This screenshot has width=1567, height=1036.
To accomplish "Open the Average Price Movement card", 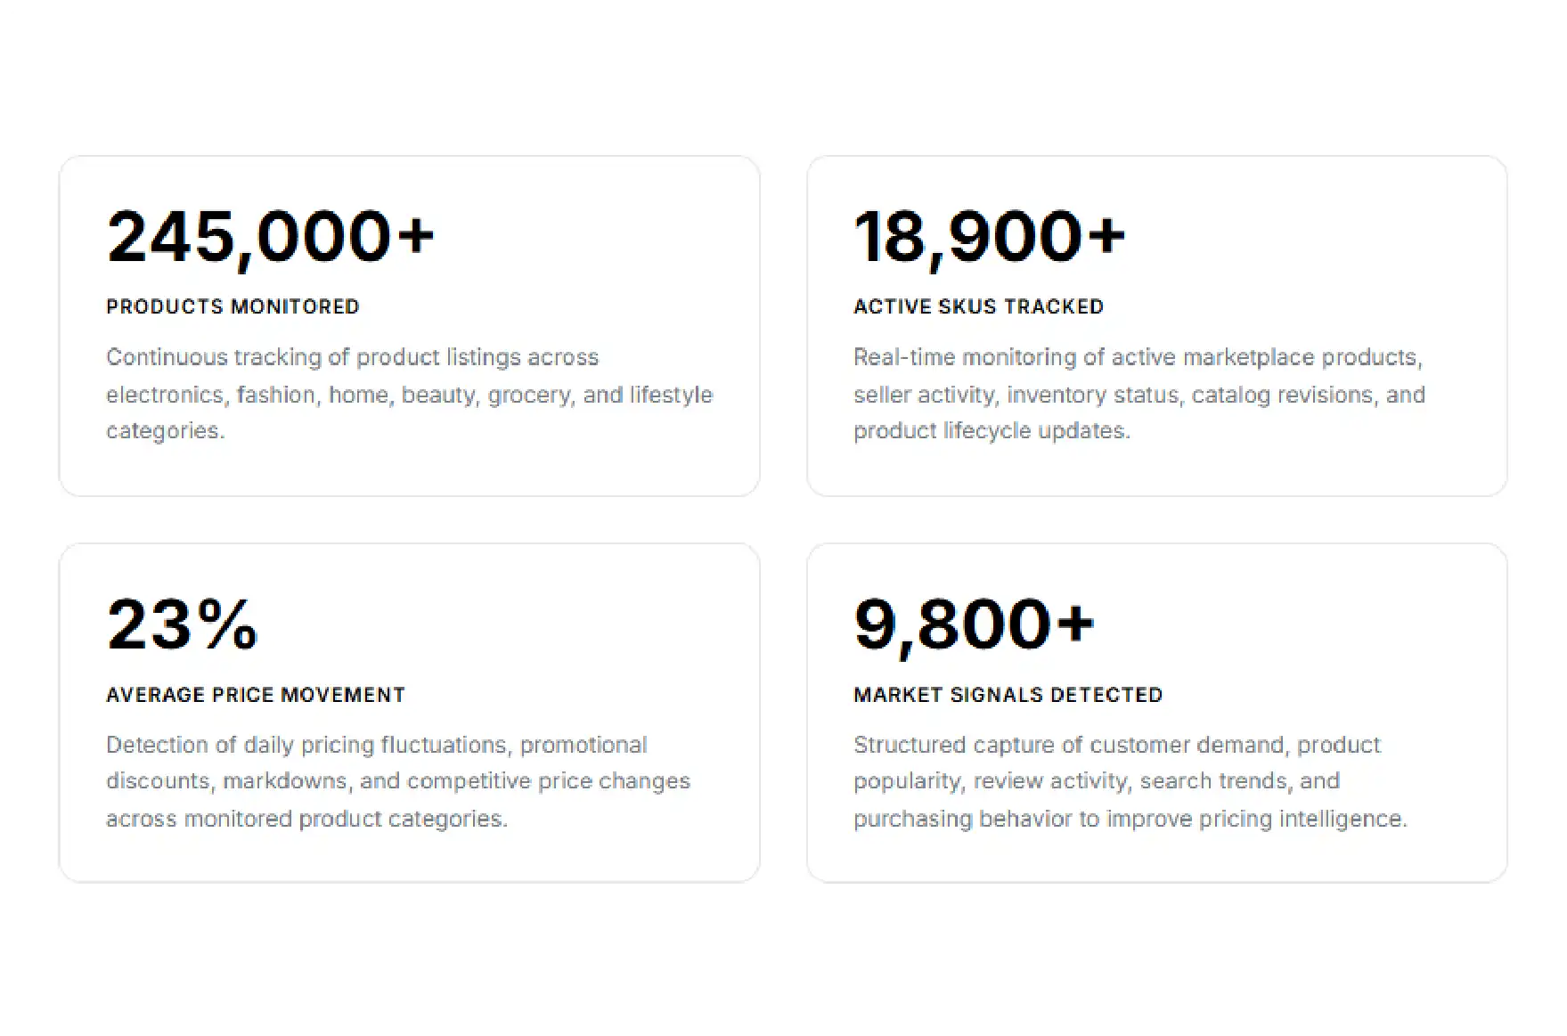I will tap(409, 713).
